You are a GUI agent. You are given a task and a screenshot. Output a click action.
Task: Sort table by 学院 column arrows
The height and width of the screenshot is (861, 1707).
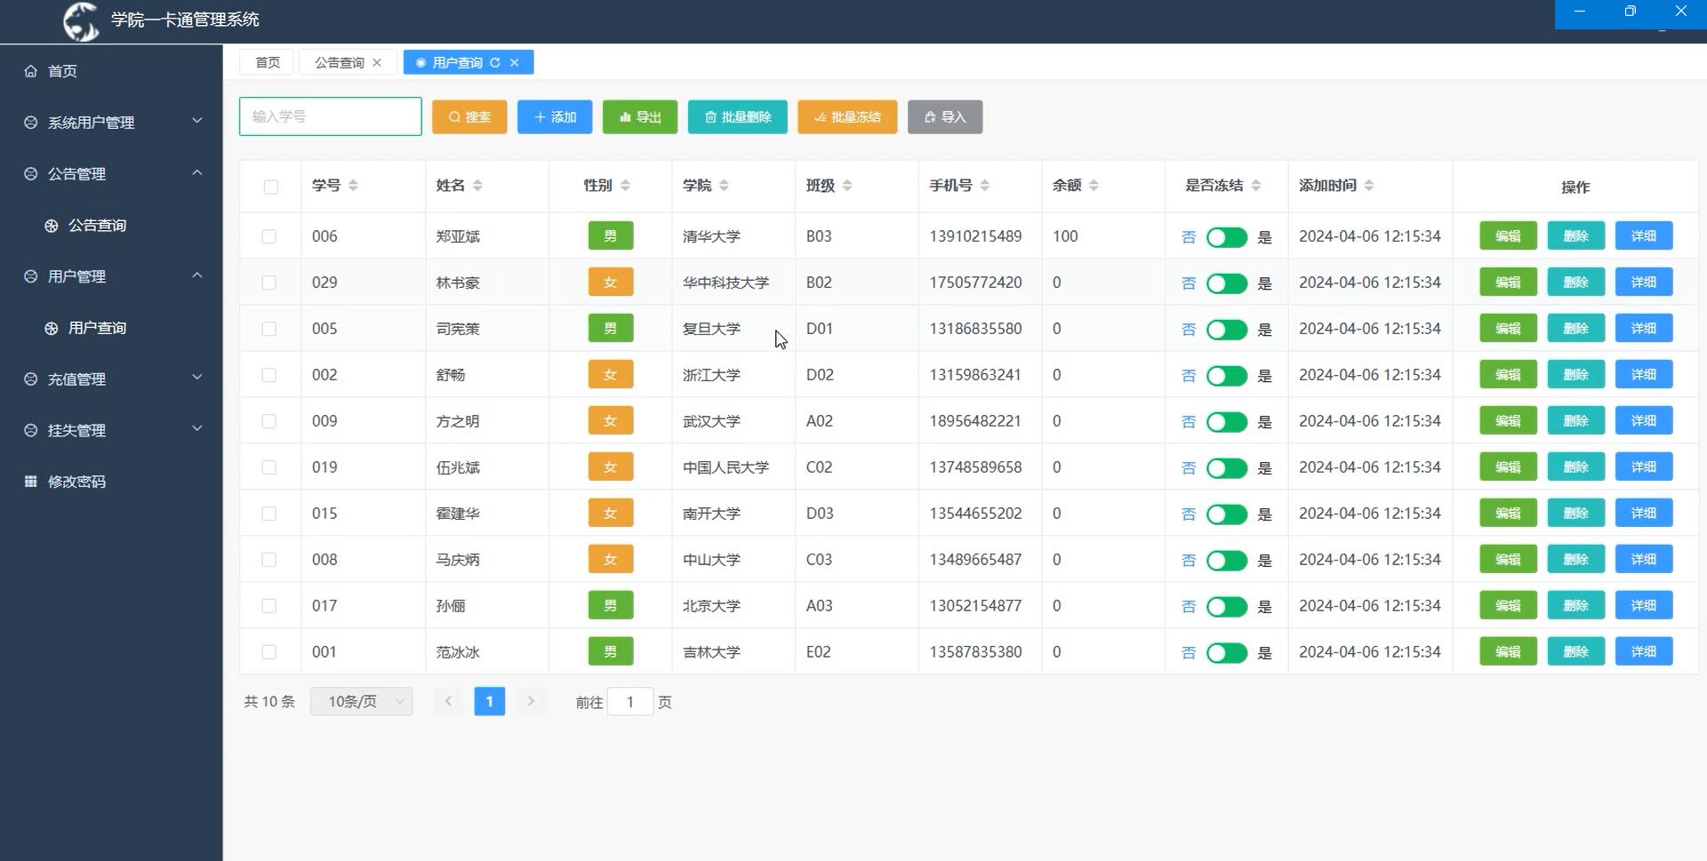pos(724,185)
